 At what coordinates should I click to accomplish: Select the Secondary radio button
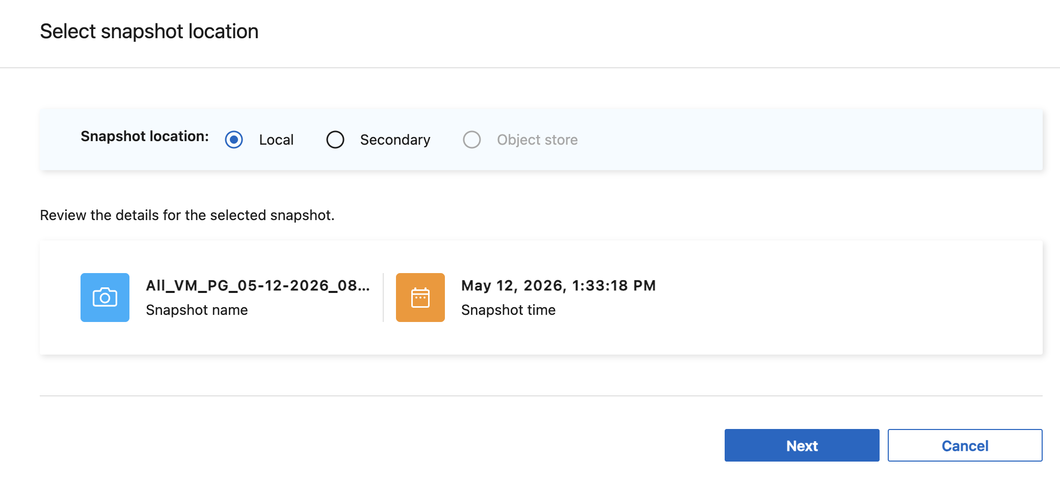click(335, 140)
